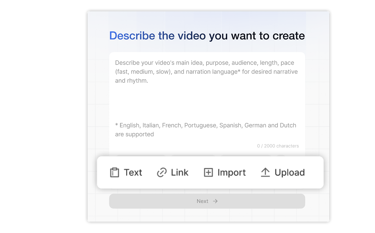375x233 pixels.
Task: Open the Import option
Action: [231, 172]
